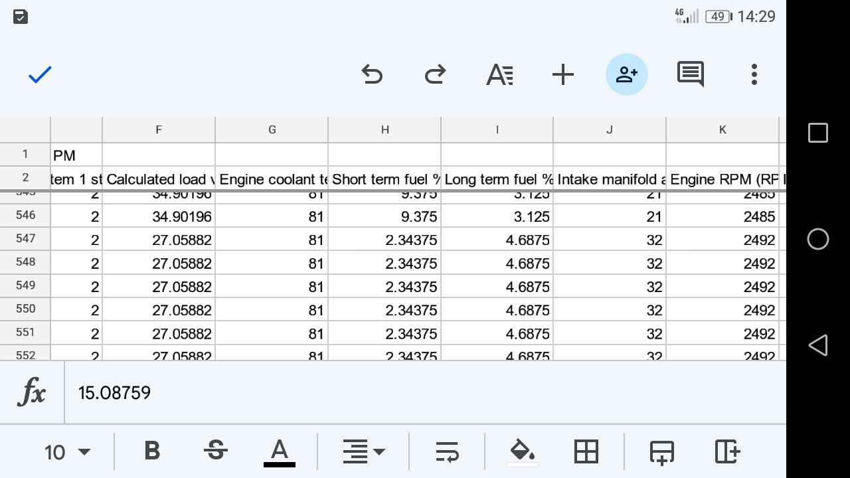This screenshot has height=478, width=850.
Task: Select cell 9.375 in row 546
Action: (x=384, y=216)
